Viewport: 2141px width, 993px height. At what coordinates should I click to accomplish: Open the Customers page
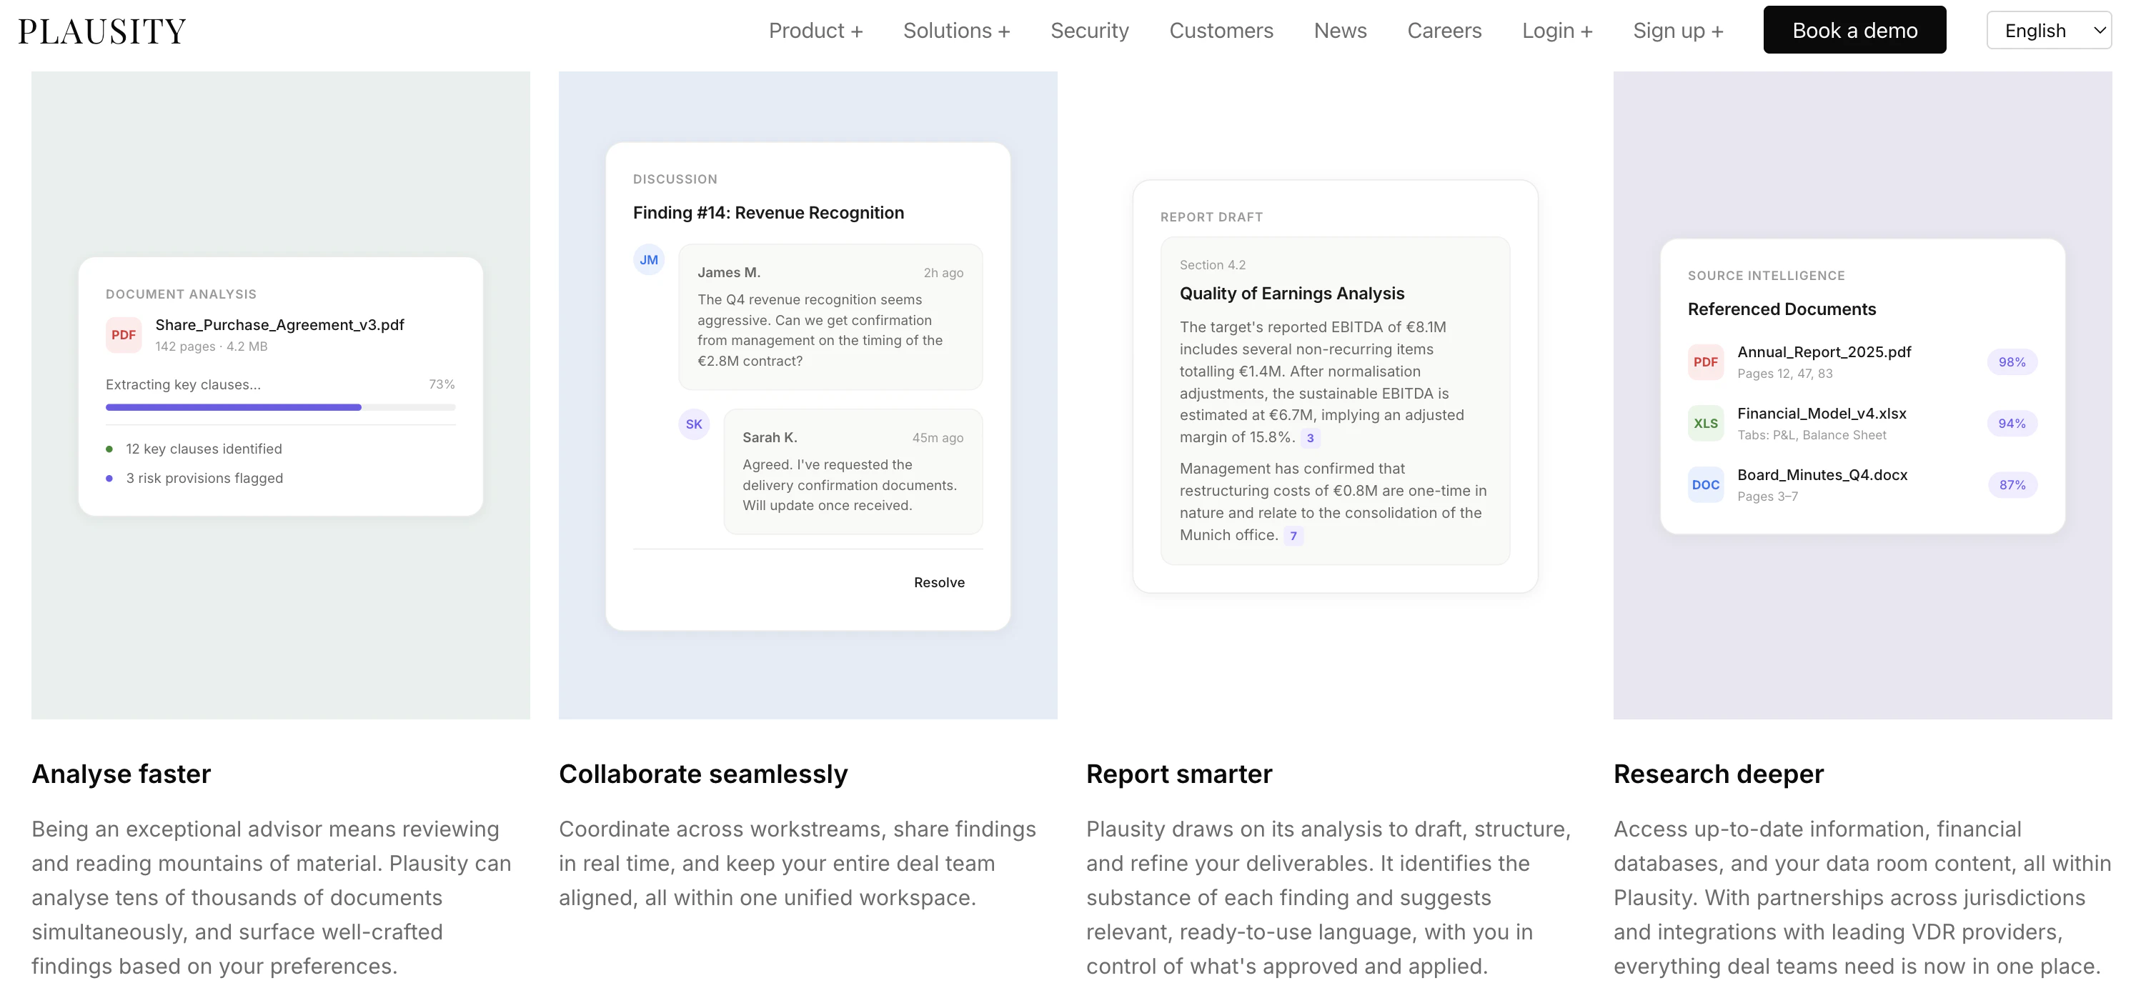coord(1220,31)
